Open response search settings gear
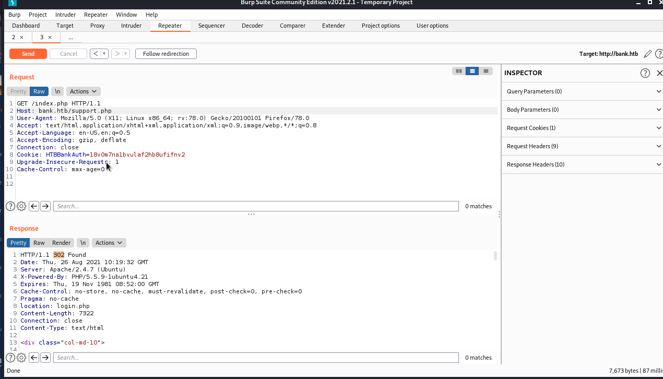 pos(21,358)
